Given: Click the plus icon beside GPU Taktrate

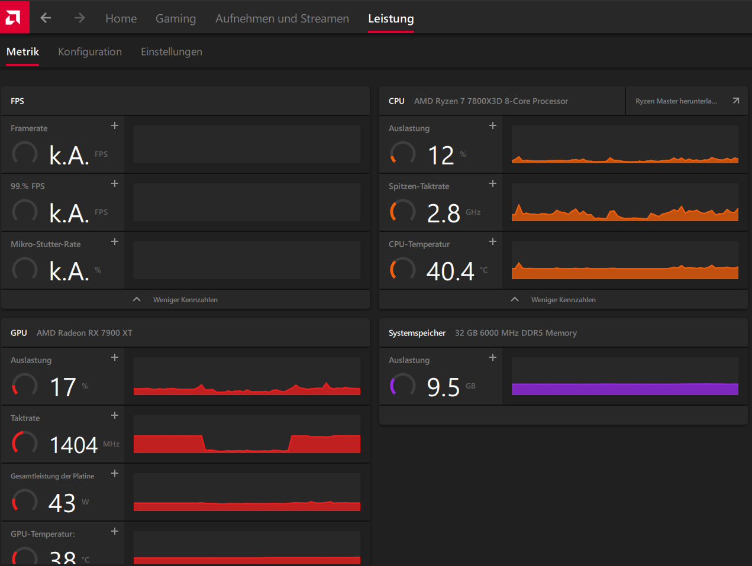Looking at the screenshot, I should point(115,415).
